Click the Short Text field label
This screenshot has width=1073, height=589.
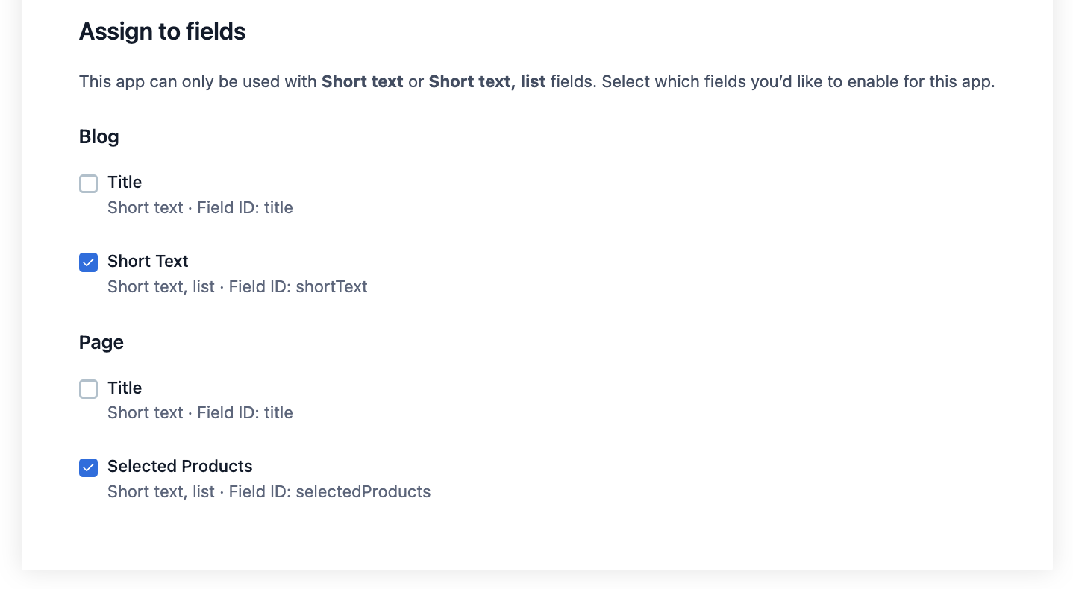pos(148,261)
